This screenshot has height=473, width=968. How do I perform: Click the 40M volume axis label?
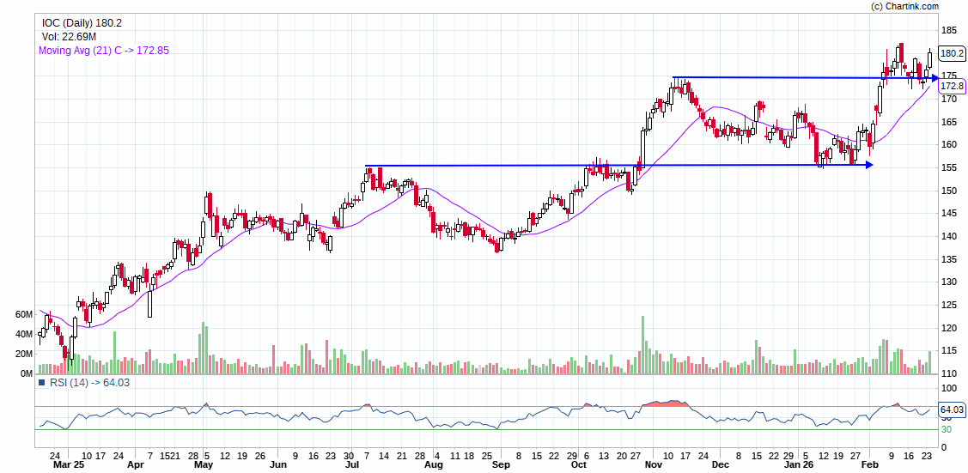[24, 334]
